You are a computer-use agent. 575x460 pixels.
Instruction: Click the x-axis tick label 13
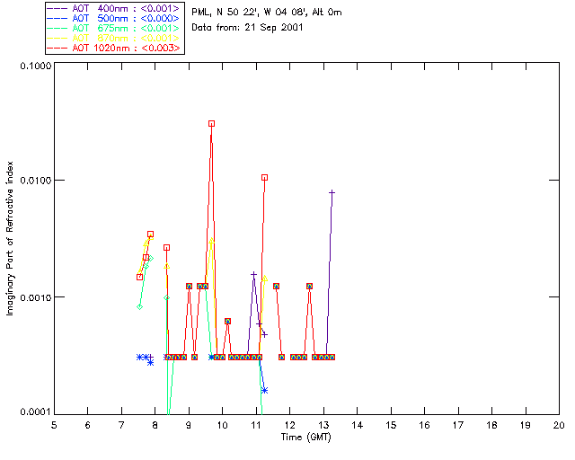click(x=323, y=425)
